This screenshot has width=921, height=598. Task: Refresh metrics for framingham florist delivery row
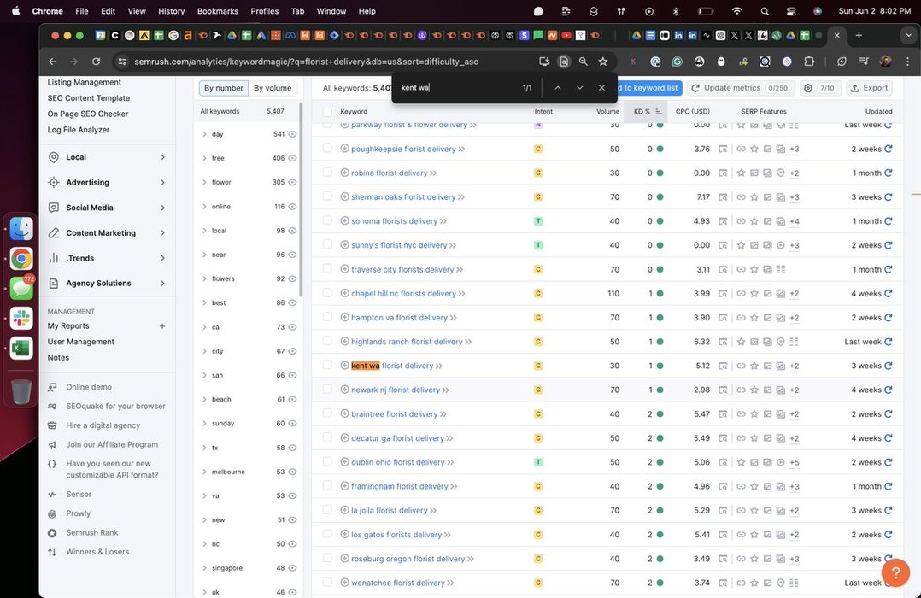[x=889, y=486]
